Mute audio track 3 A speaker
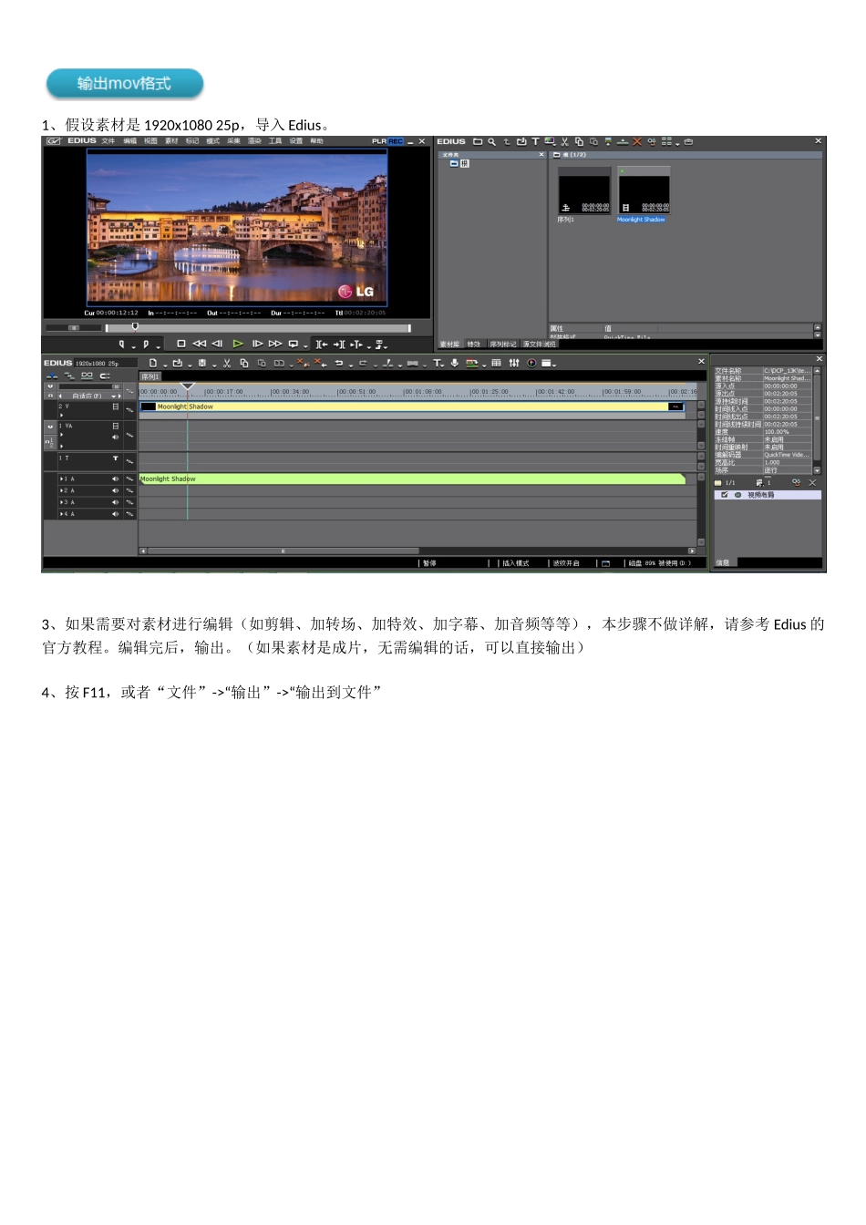866x1225 pixels. [x=116, y=502]
